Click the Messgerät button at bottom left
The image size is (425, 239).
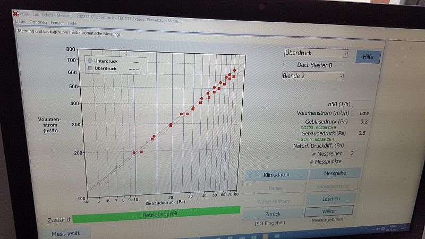(65, 233)
